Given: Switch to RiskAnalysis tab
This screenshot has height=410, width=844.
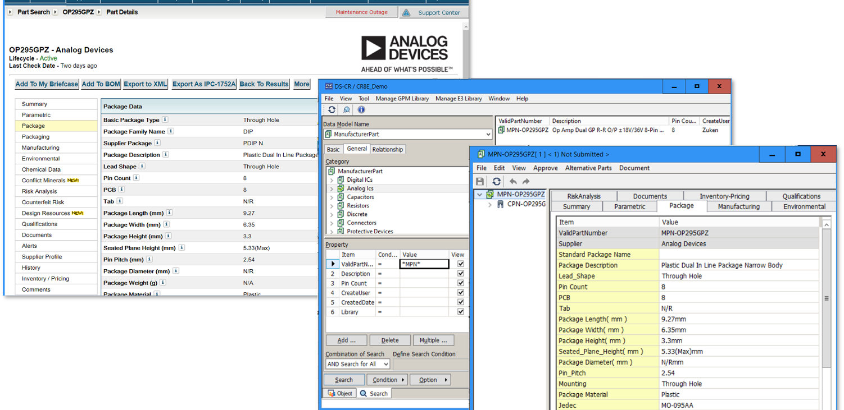Looking at the screenshot, I should [x=584, y=196].
